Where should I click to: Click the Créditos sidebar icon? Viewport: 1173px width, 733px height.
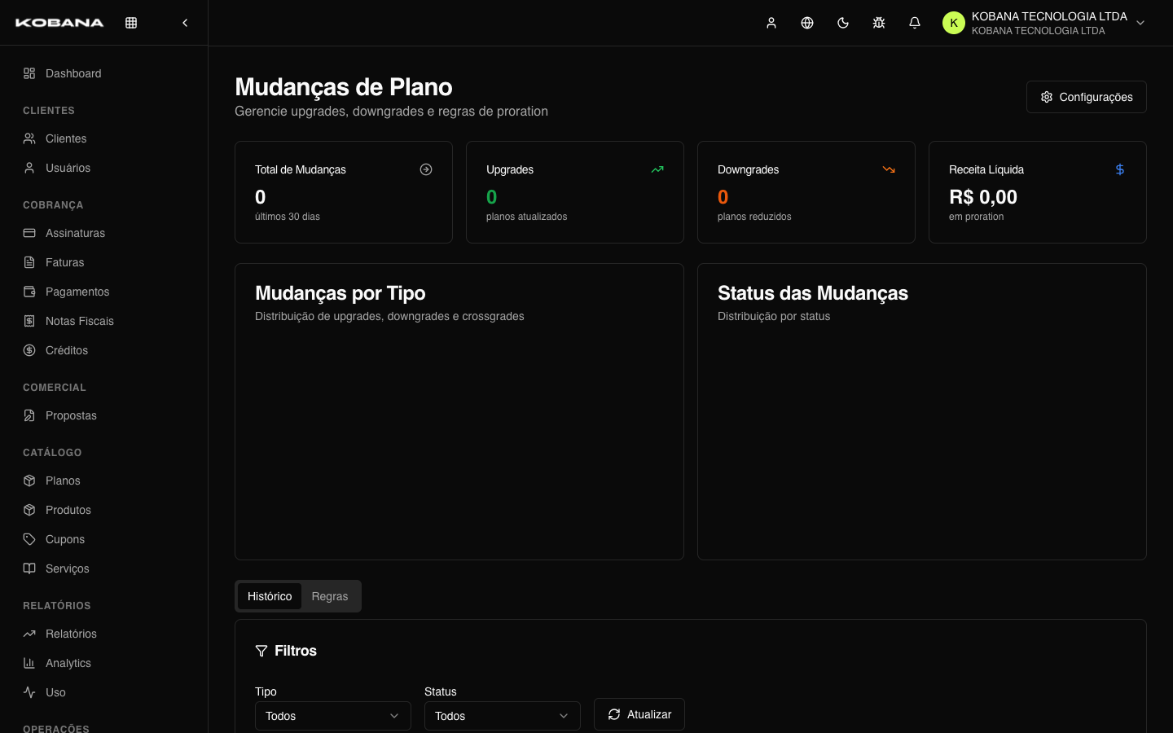point(29,350)
